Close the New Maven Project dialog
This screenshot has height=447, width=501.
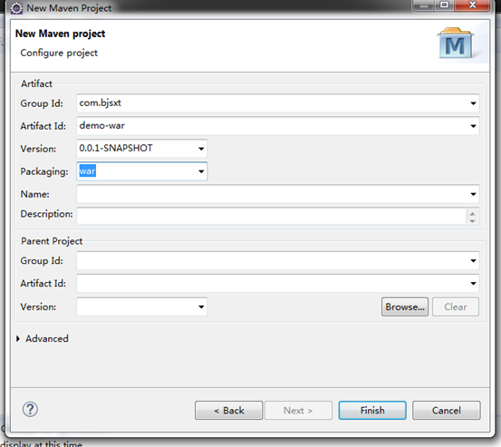point(472,5)
